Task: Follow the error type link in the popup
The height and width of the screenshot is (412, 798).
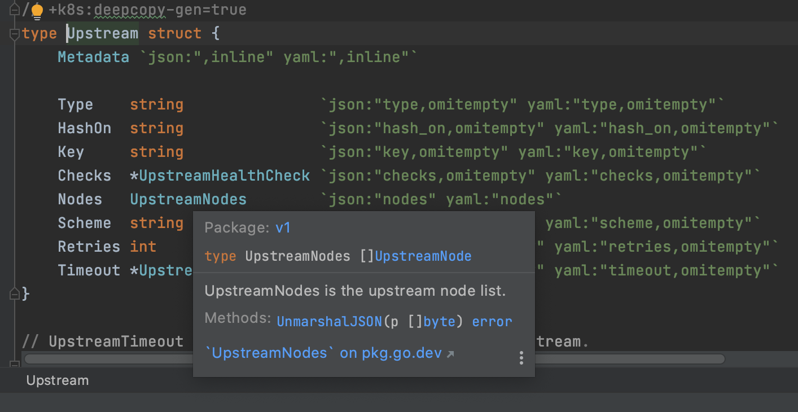Action: coord(492,321)
